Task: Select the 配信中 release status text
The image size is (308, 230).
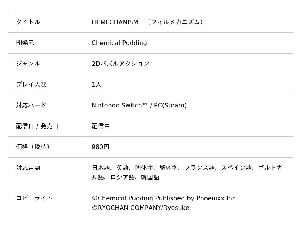Action: [101, 126]
